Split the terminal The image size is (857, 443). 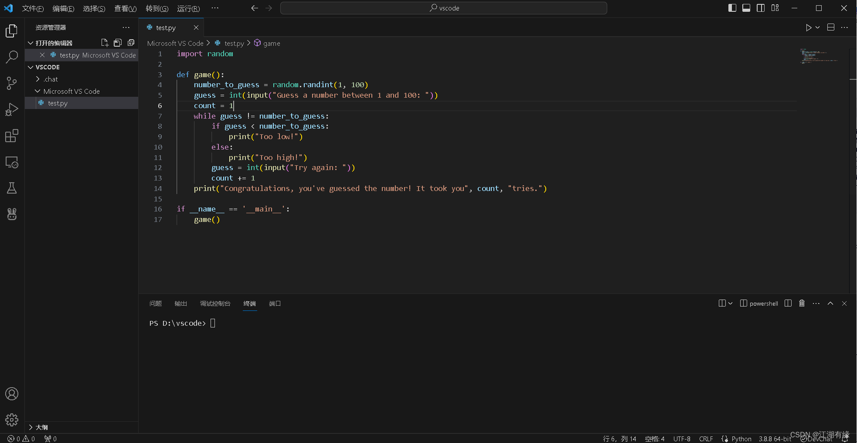pyautogui.click(x=788, y=303)
